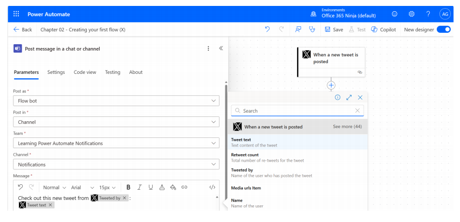Click the plus button below the trigger
460x222 pixels.
pos(331,85)
